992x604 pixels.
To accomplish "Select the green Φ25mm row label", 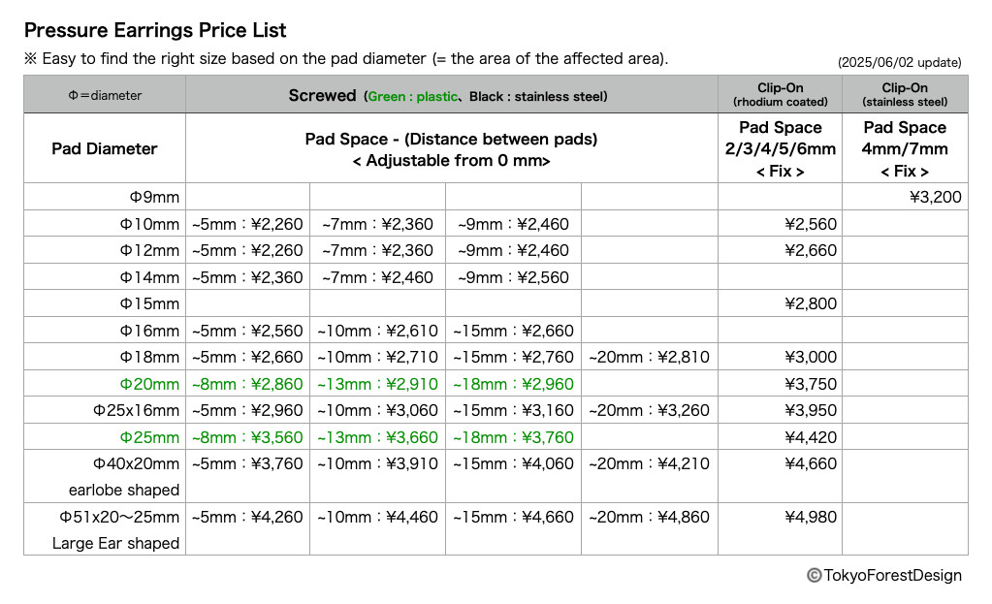I will click(150, 437).
